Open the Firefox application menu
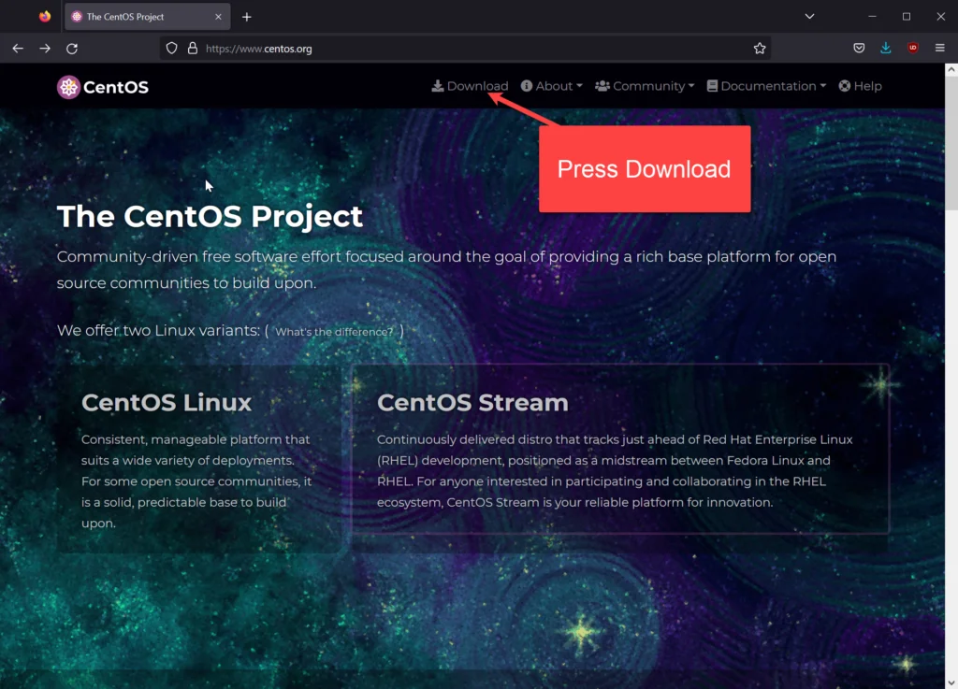The height and width of the screenshot is (689, 958). tap(939, 48)
